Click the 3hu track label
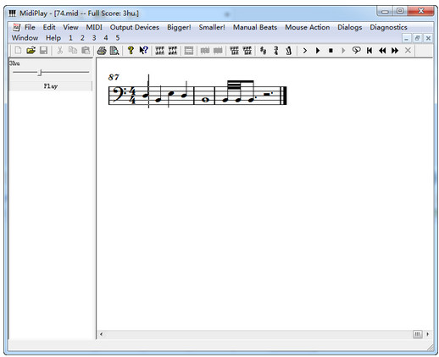 click(x=14, y=63)
